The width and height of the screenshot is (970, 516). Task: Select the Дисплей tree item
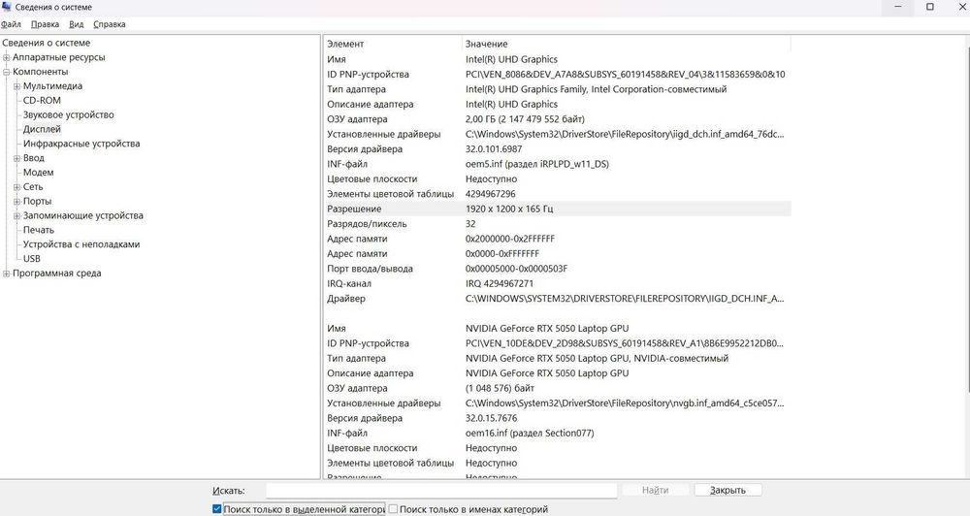pyautogui.click(x=42, y=129)
